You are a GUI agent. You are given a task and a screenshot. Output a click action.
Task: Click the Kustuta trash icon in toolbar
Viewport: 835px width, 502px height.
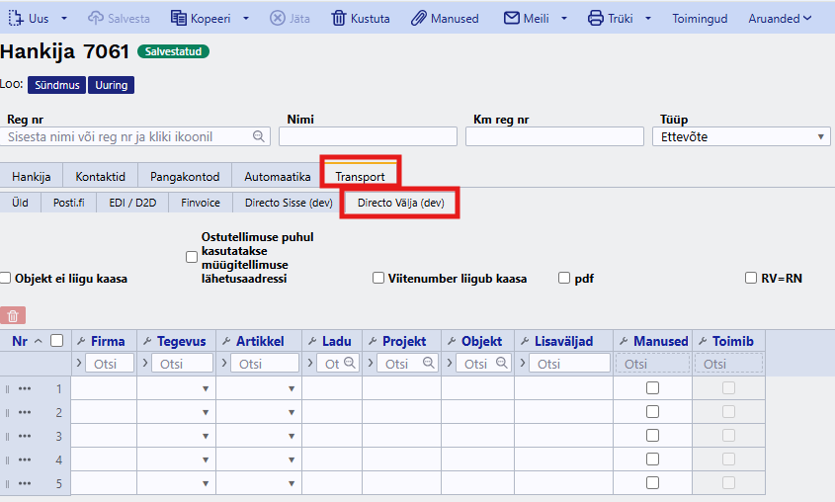pos(339,18)
